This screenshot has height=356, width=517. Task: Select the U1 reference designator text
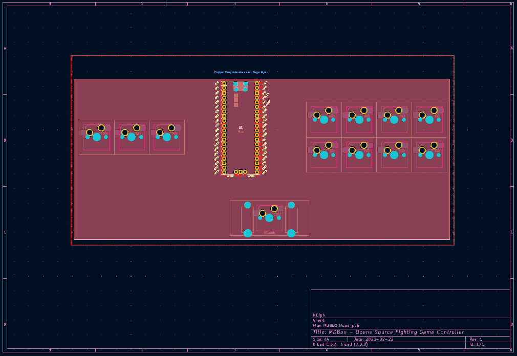click(241, 128)
